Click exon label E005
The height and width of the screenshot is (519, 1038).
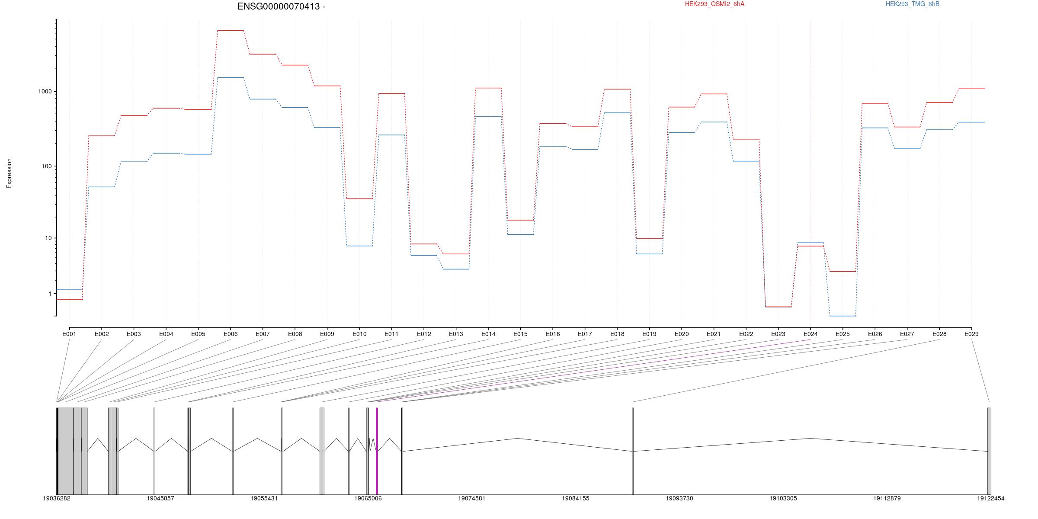(198, 334)
